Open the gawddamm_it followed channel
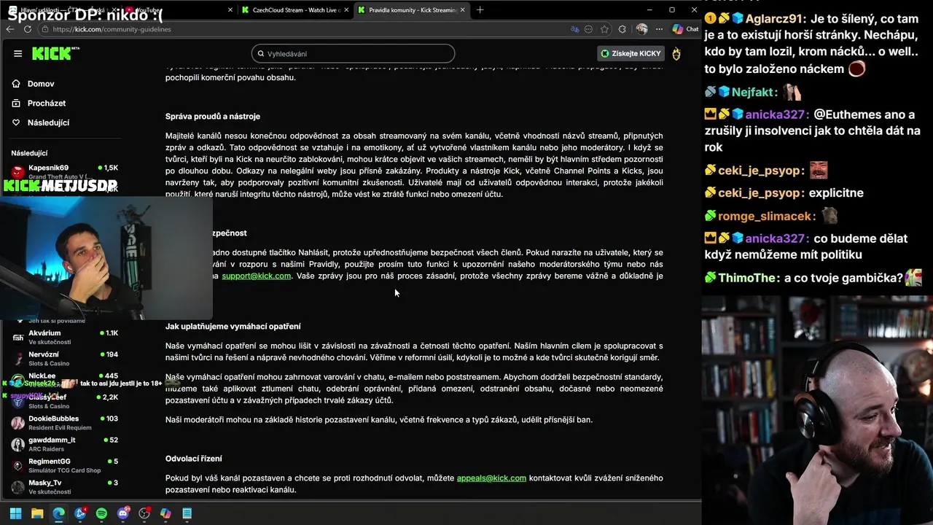The width and height of the screenshot is (933, 525). click(x=64, y=443)
